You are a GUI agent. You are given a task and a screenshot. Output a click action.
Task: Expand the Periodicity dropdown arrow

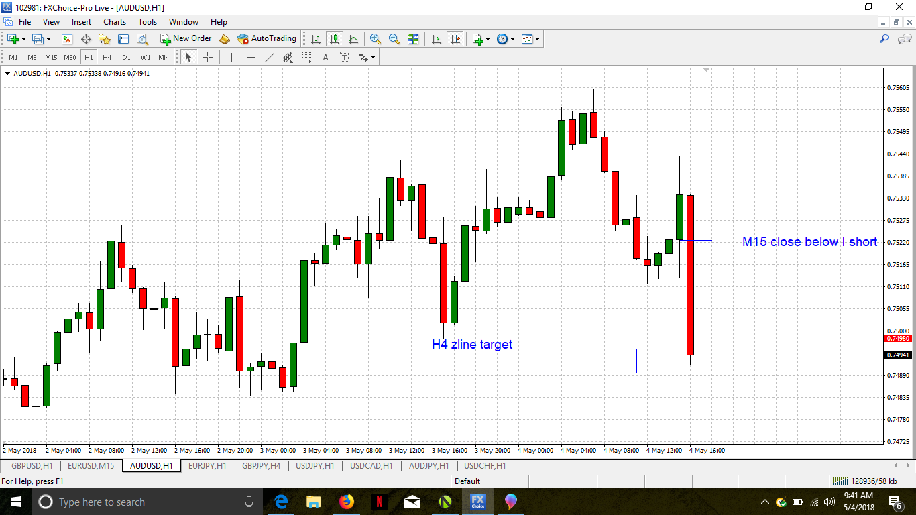tap(513, 39)
